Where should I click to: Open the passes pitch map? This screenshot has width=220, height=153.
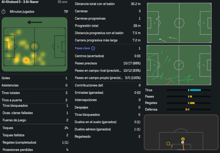[x=179, y=65]
